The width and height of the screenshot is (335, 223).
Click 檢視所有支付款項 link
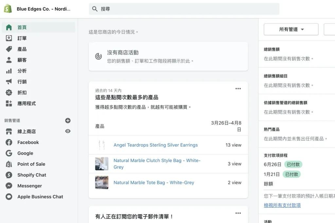tap(282, 205)
